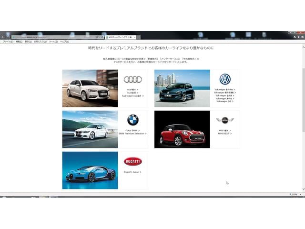Click the BMW roundel logo
Image resolution: width=305 pixels, height=229 pixels.
(133, 120)
